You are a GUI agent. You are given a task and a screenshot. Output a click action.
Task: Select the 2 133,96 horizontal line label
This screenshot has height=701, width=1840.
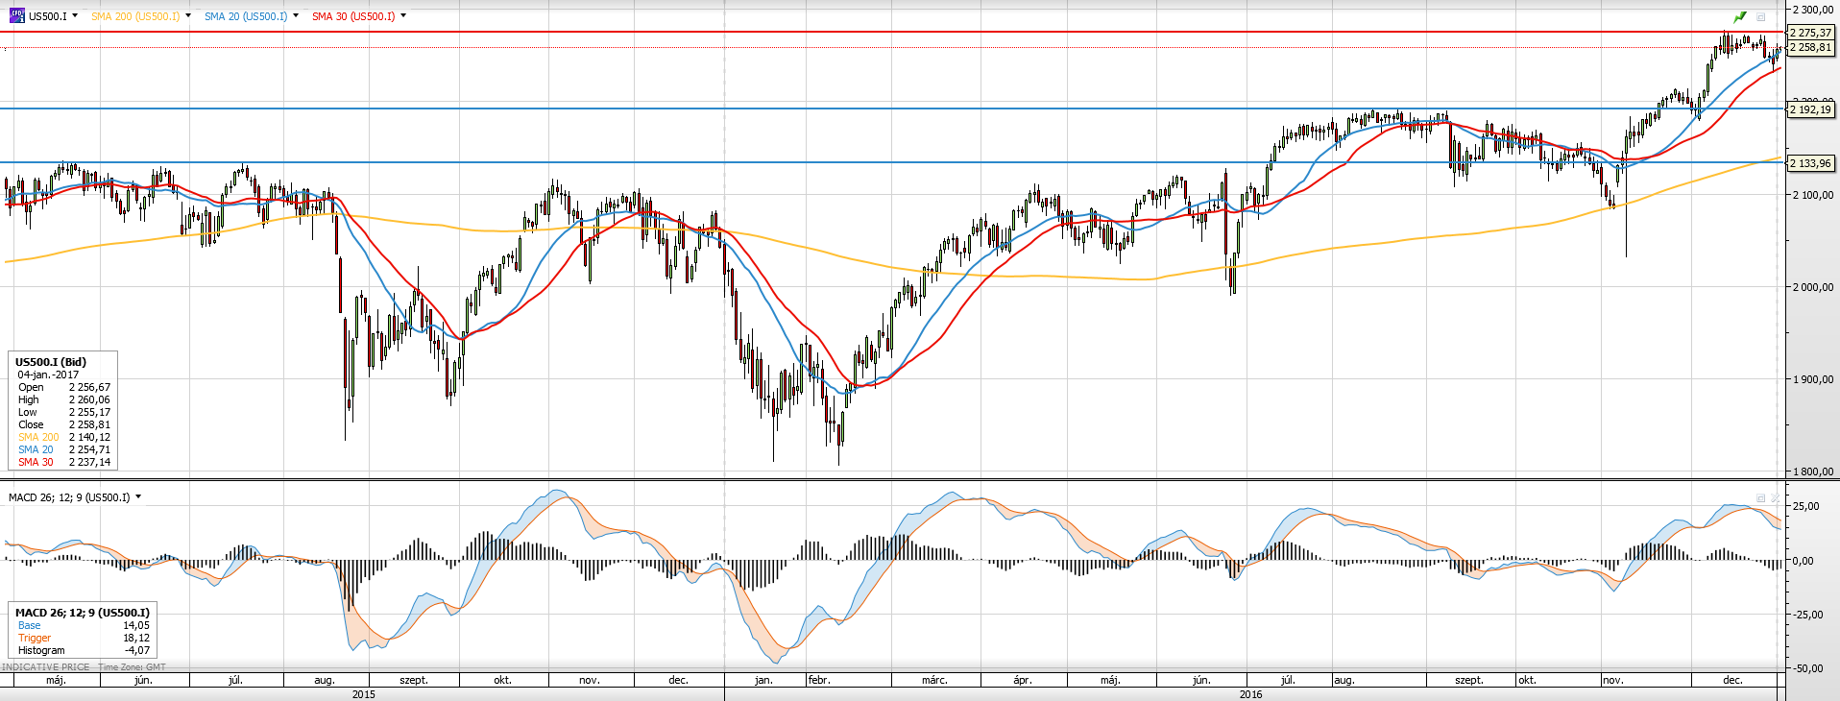pos(1810,163)
